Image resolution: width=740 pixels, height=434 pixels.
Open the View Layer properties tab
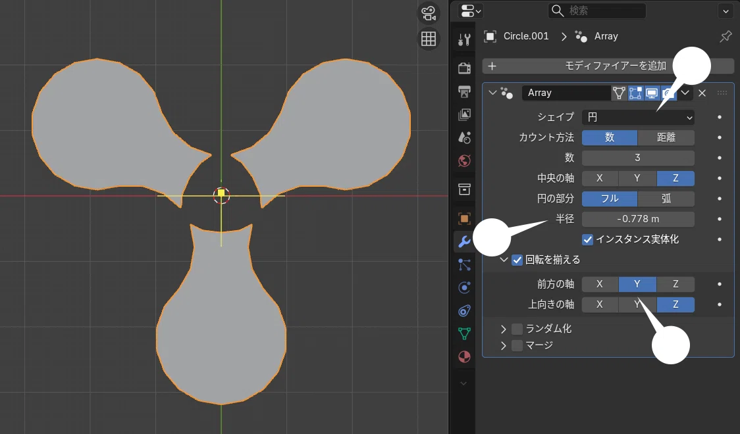[464, 114]
